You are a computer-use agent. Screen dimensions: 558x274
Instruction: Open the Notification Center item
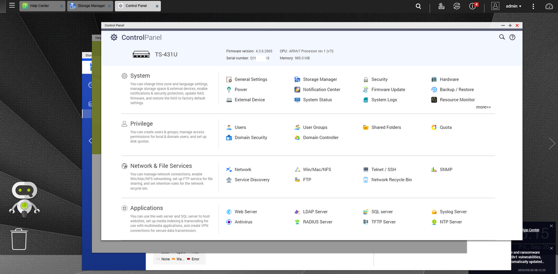click(x=321, y=90)
